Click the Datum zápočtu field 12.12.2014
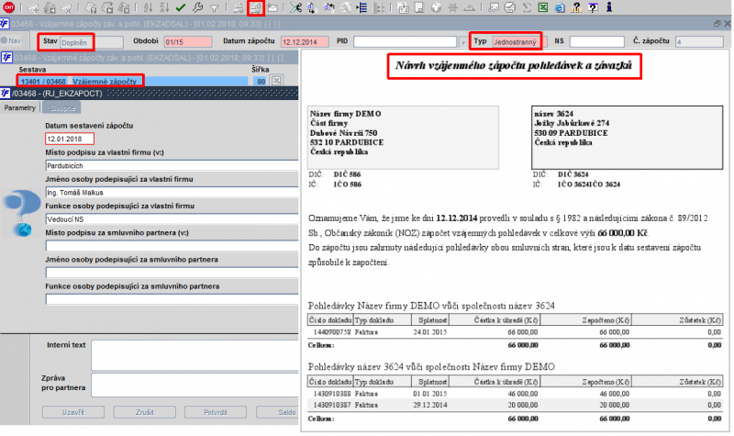The width and height of the screenshot is (734, 436). (x=305, y=42)
